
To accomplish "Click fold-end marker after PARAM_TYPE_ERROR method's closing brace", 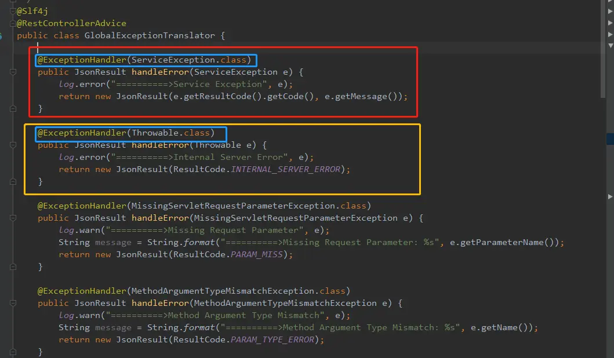I will point(13,352).
